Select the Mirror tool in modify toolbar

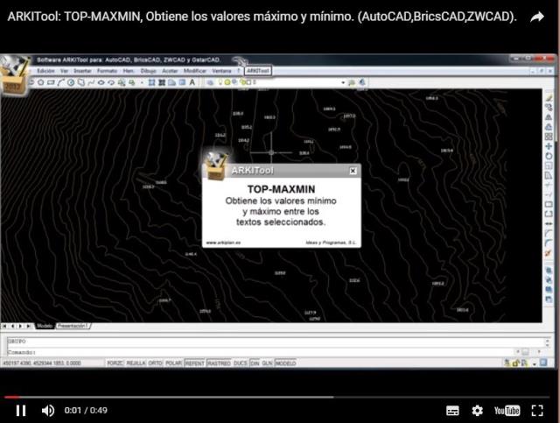click(549, 117)
